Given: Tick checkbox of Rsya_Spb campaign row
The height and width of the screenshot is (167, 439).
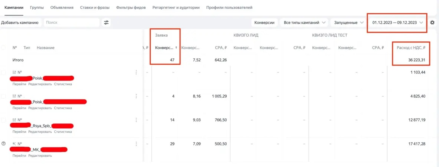Looking at the screenshot, I should click(x=4, y=120).
